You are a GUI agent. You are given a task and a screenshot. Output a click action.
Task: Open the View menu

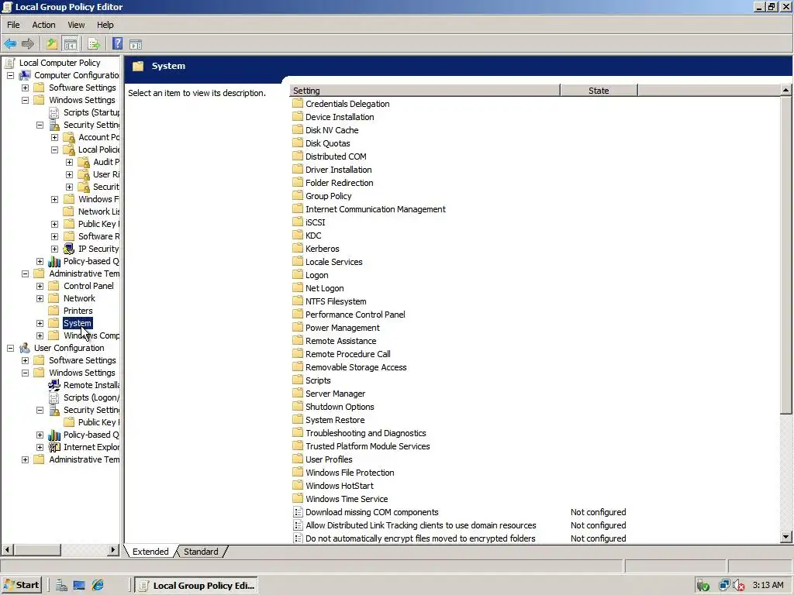(x=76, y=25)
